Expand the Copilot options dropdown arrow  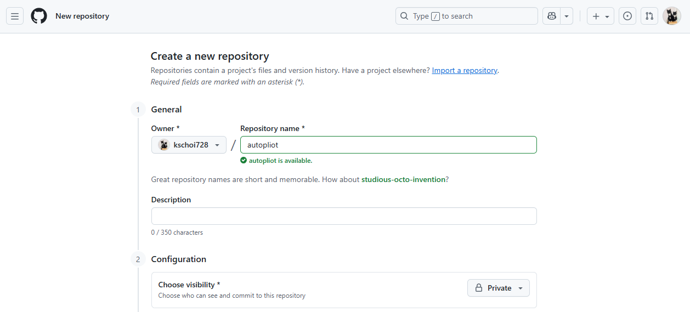566,16
